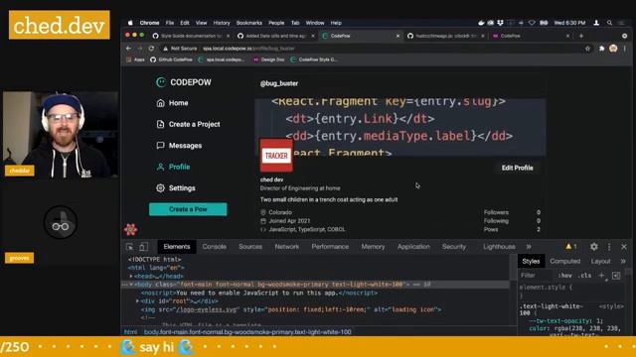Open the Chrome three-dot menu
Screen dimensions: 636x357
[x=625, y=49]
